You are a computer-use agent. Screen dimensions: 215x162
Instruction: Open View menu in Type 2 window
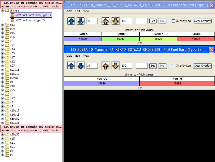pyautogui.click(x=86, y=56)
